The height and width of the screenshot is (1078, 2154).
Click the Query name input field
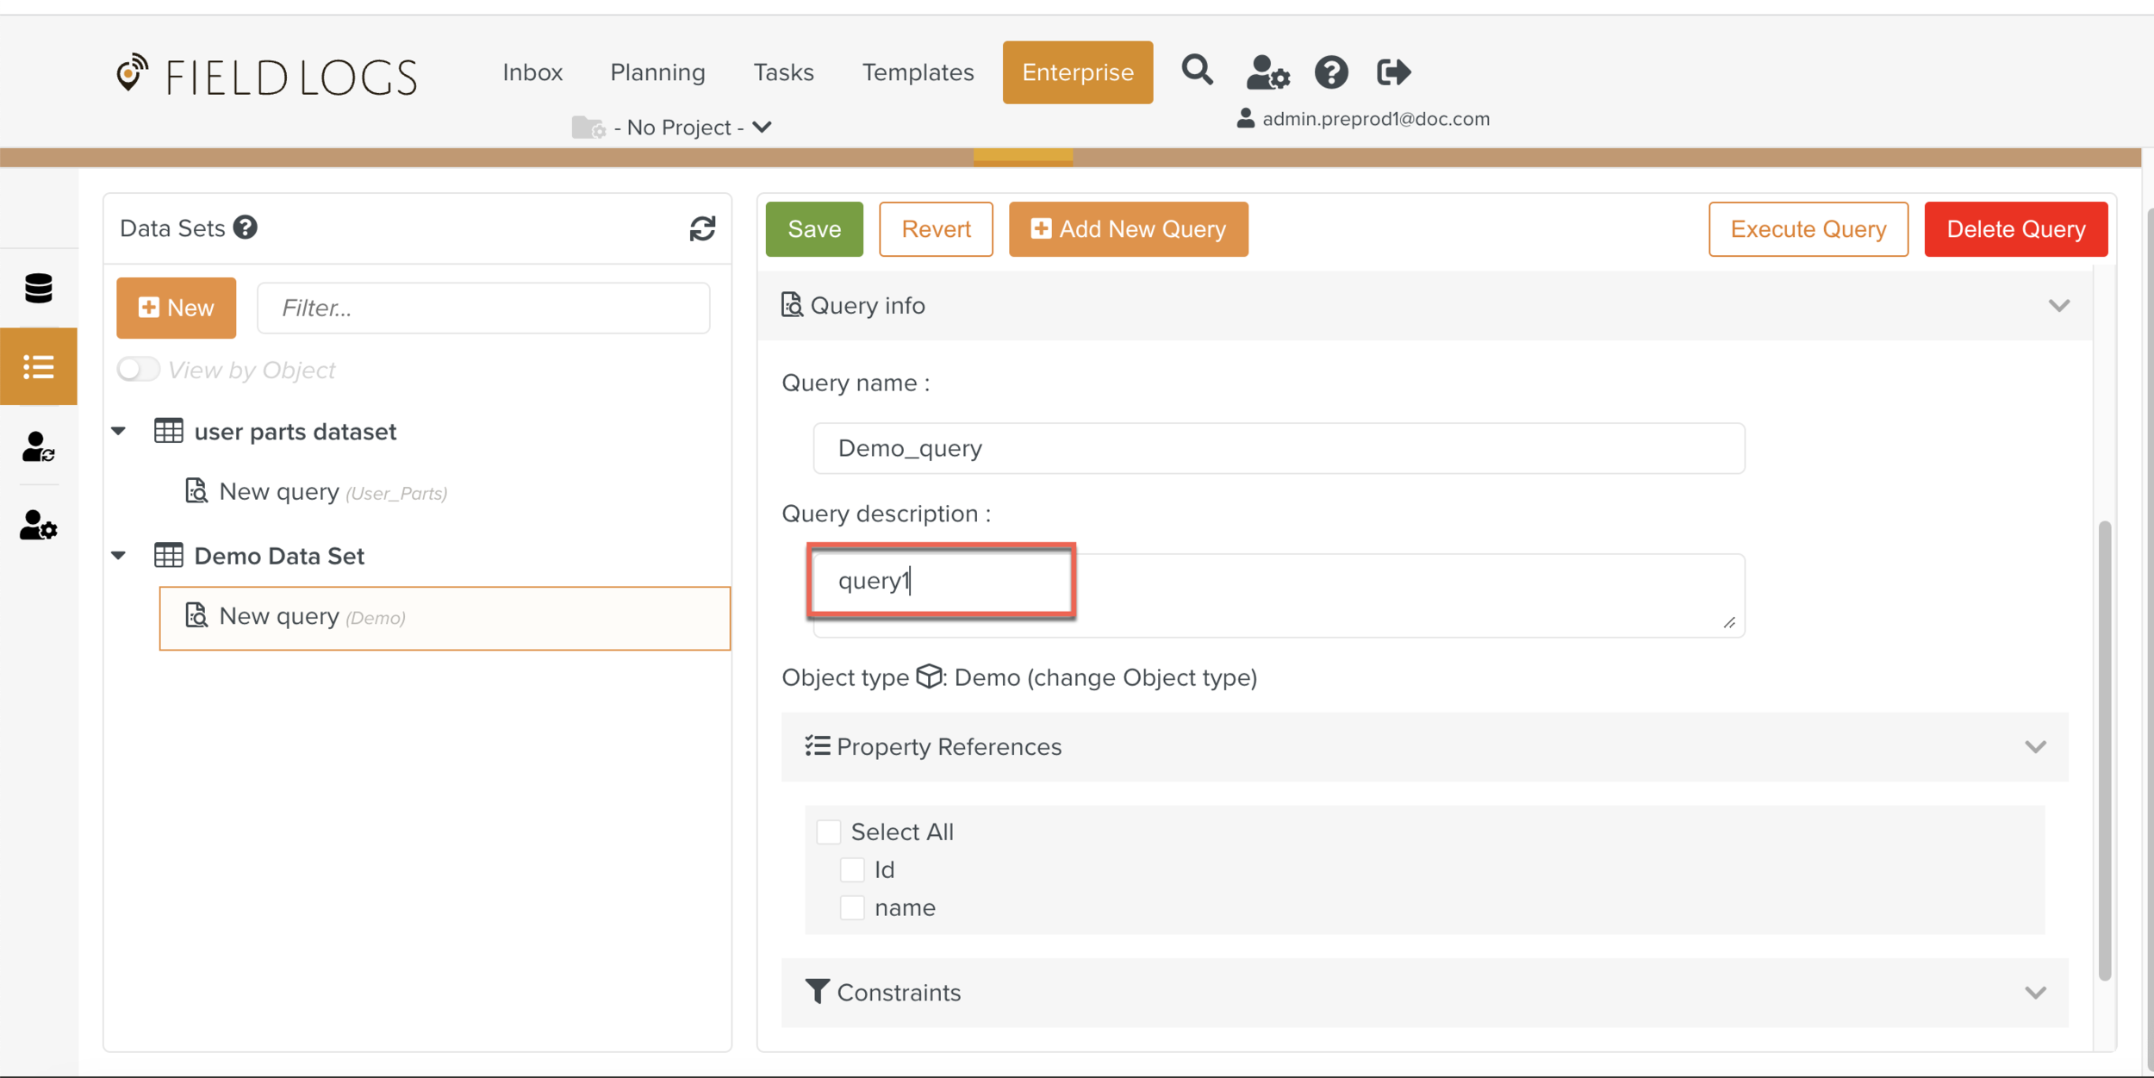pos(1279,448)
